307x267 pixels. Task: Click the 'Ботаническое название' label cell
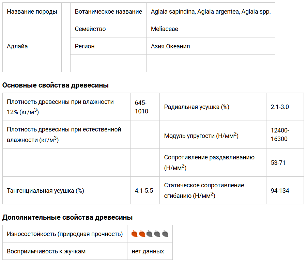click(x=108, y=12)
